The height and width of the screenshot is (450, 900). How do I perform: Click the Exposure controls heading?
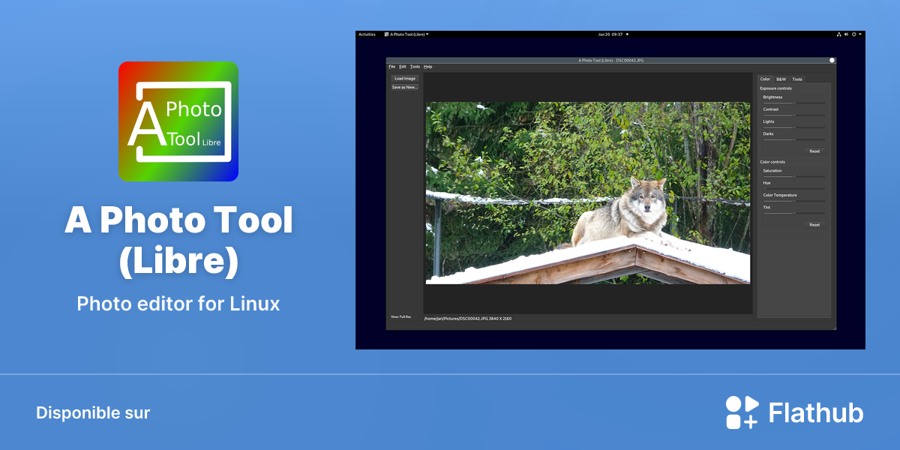(x=775, y=88)
